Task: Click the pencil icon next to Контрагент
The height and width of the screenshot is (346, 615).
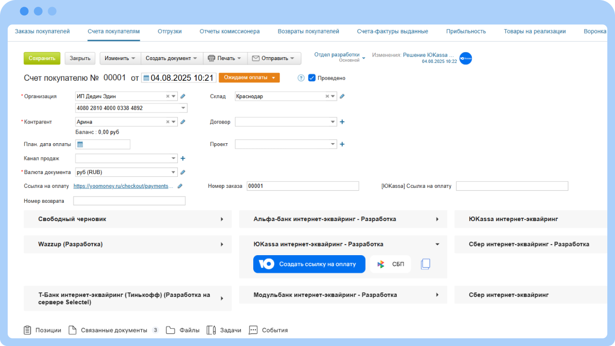Action: coord(183,122)
